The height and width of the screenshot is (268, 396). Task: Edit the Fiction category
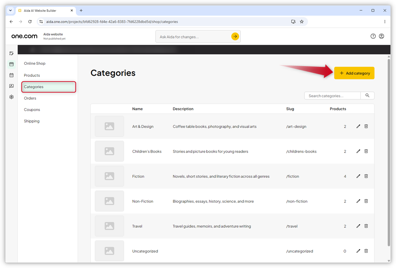[358, 176]
